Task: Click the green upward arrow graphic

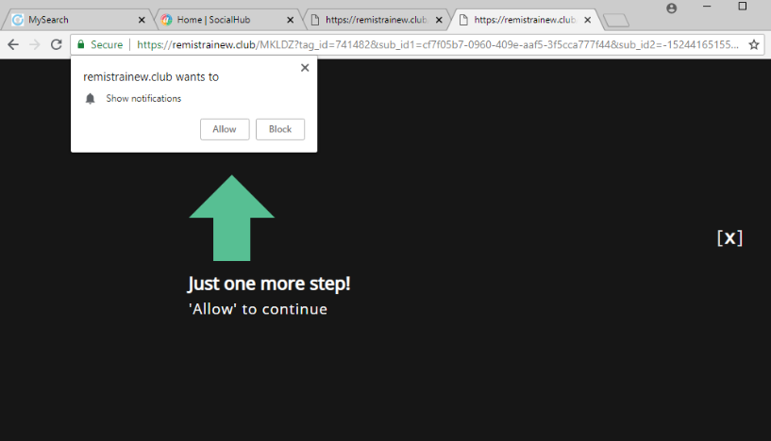Action: [x=231, y=218]
